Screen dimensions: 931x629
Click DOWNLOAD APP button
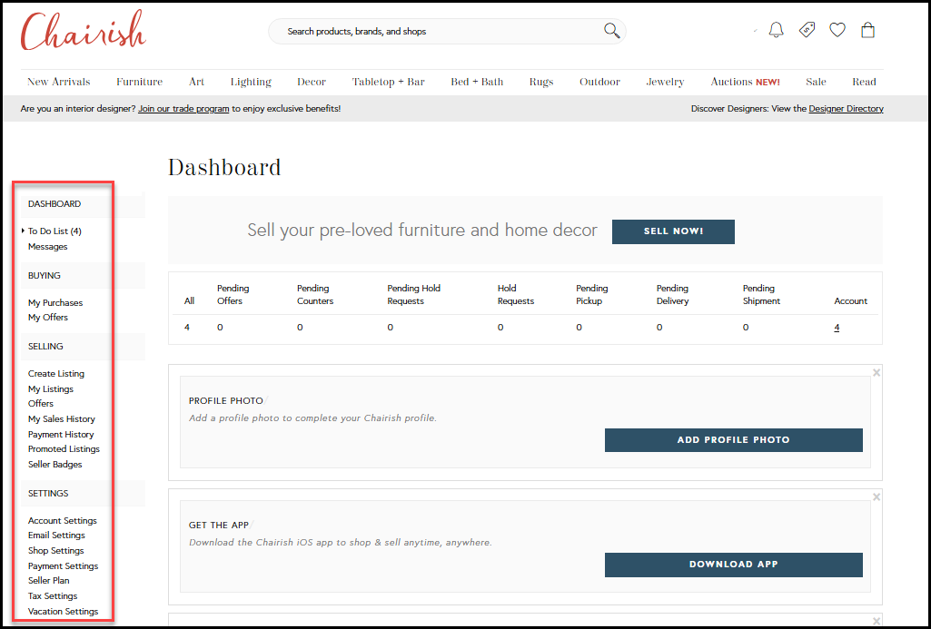point(733,565)
